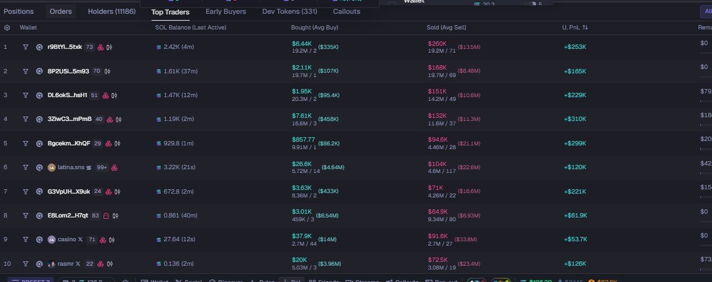Track wallet Bgcekm...KhQF with @ icon
Screen dimensions: 712x282
point(39,143)
